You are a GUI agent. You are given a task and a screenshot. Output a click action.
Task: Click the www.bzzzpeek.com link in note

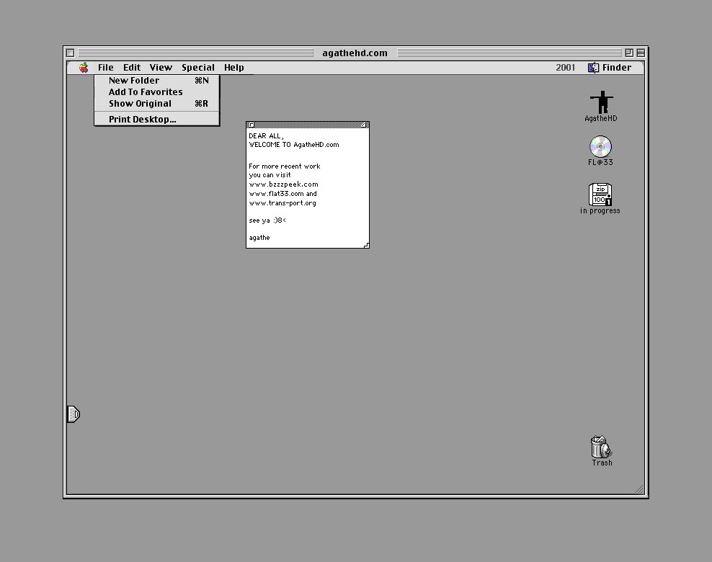click(283, 184)
